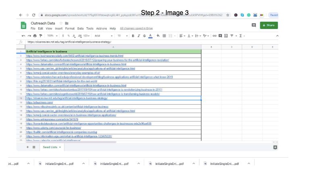Click the Create a filter icon
Viewport: 311px width, 175px height.
[x=232, y=36]
